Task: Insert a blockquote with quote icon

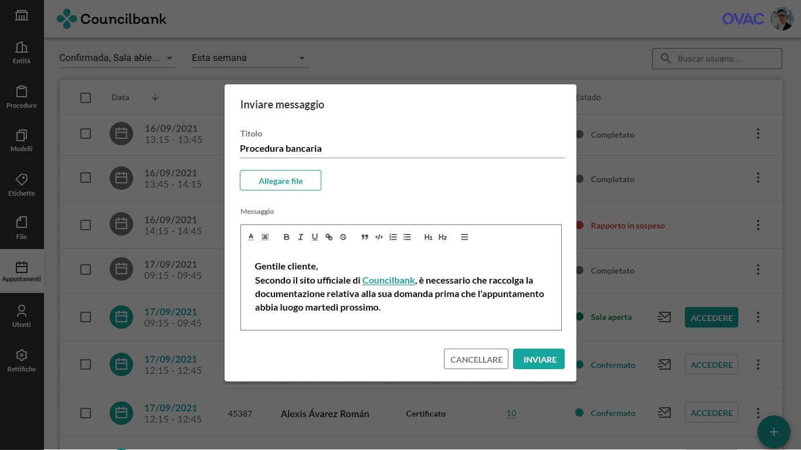Action: (365, 237)
